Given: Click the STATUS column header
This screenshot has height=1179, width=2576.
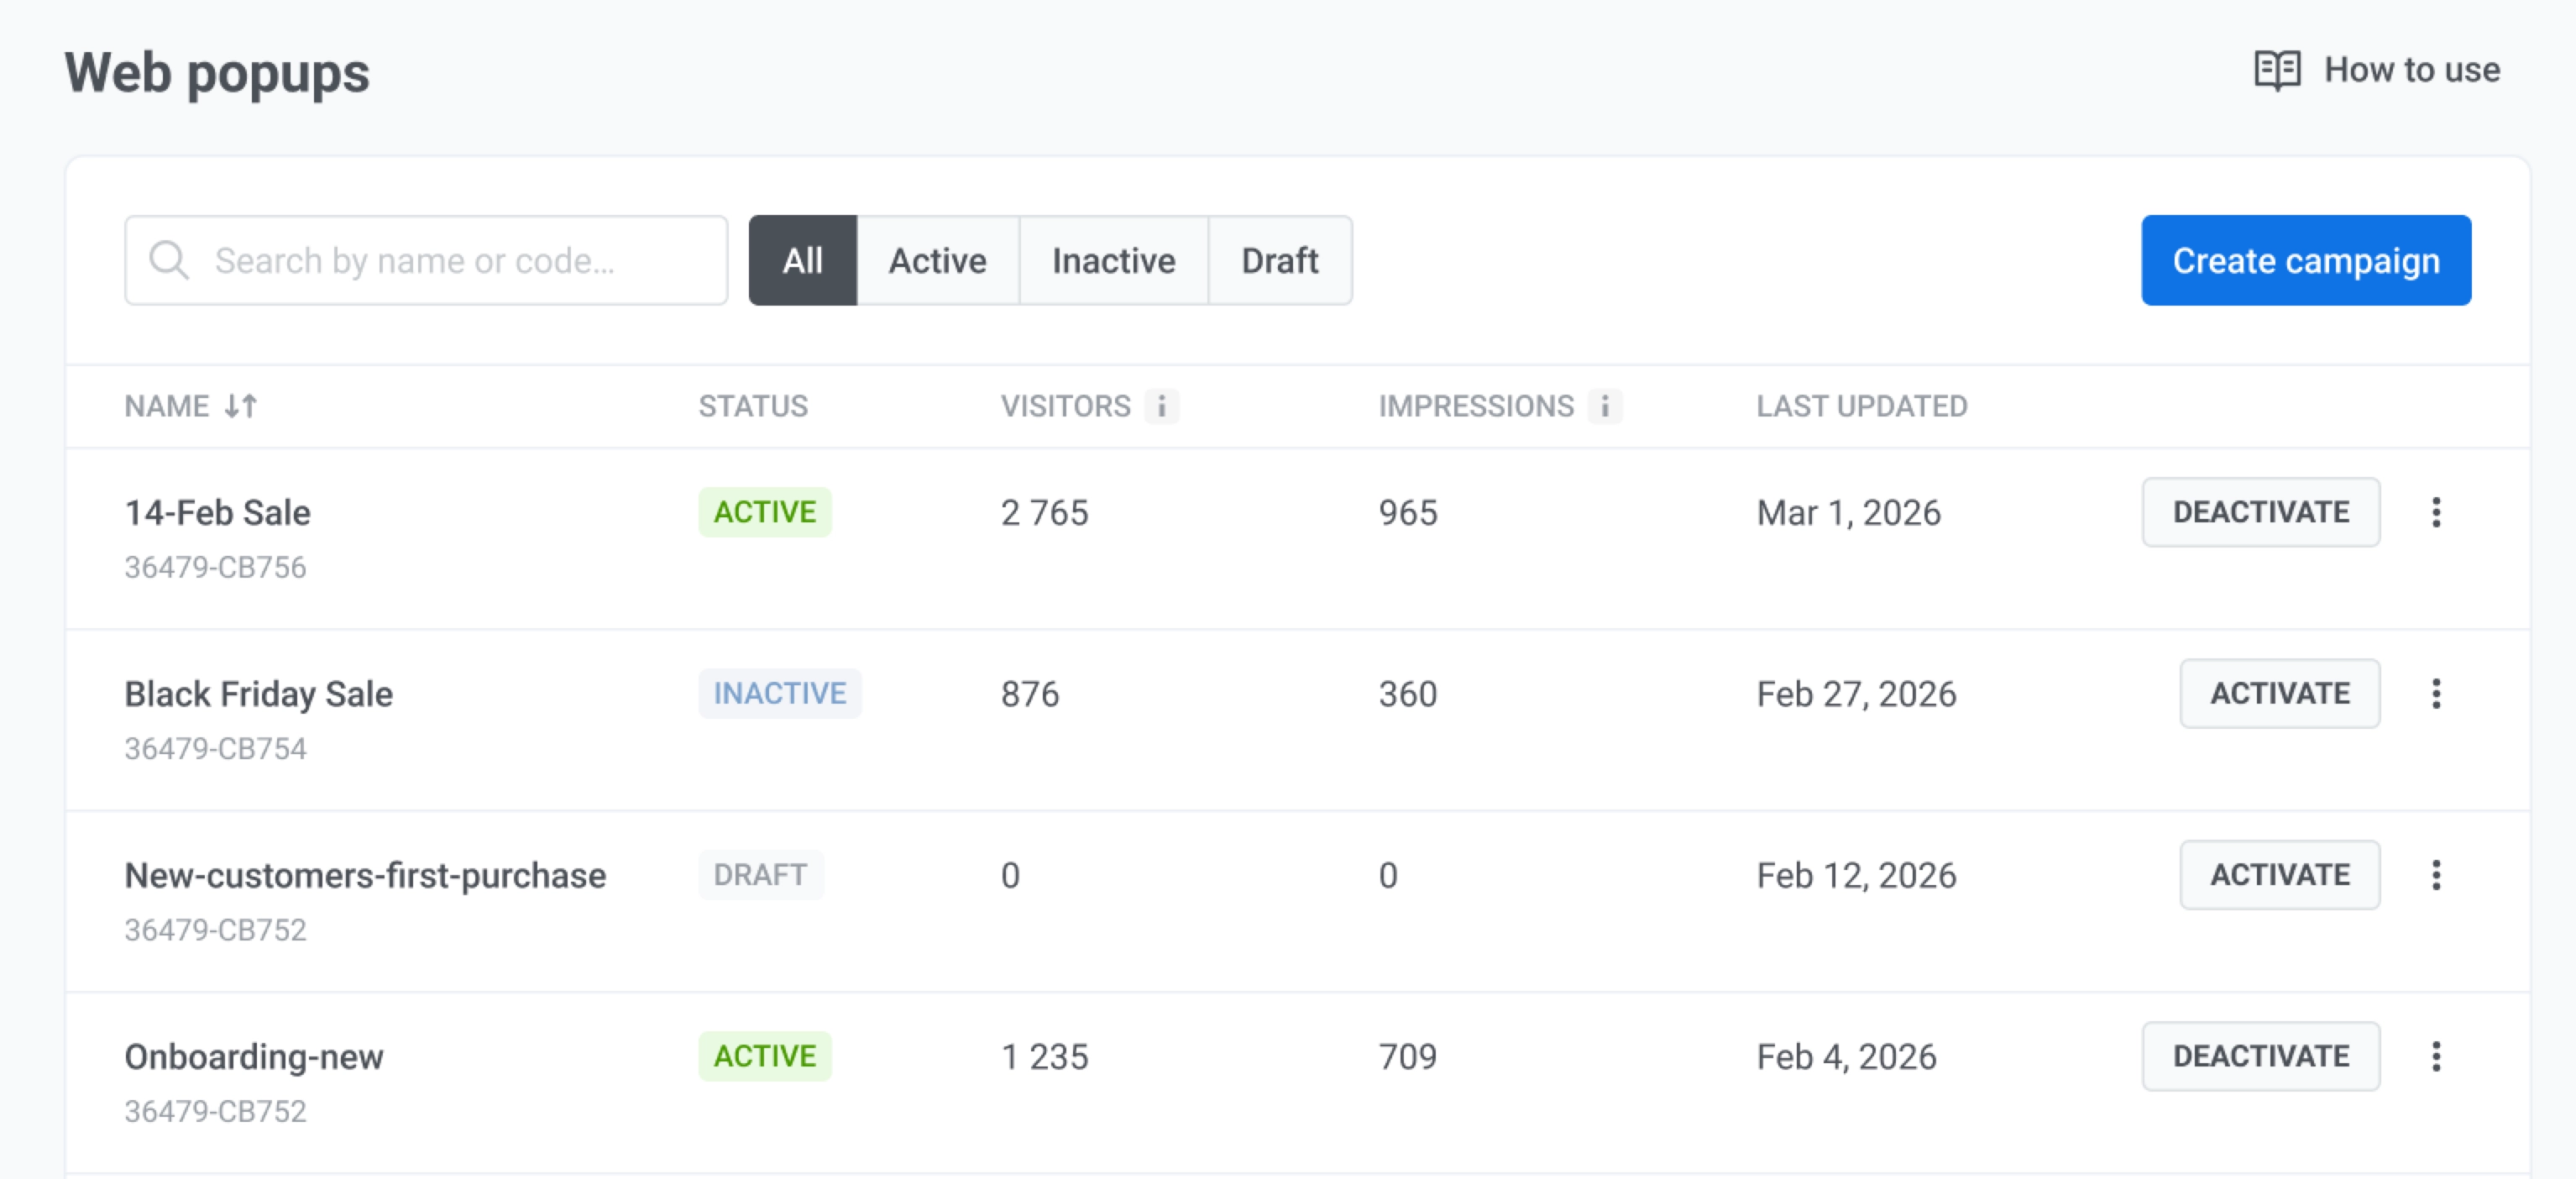Looking at the screenshot, I should (753, 406).
